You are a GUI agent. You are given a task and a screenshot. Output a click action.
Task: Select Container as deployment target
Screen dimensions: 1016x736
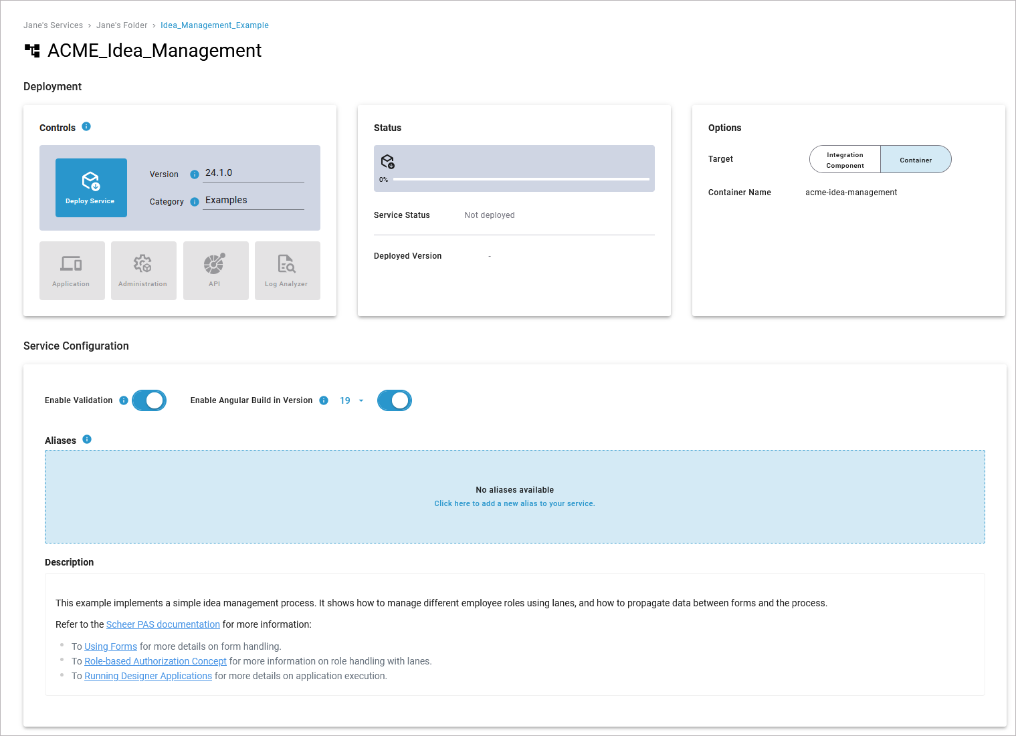915,160
